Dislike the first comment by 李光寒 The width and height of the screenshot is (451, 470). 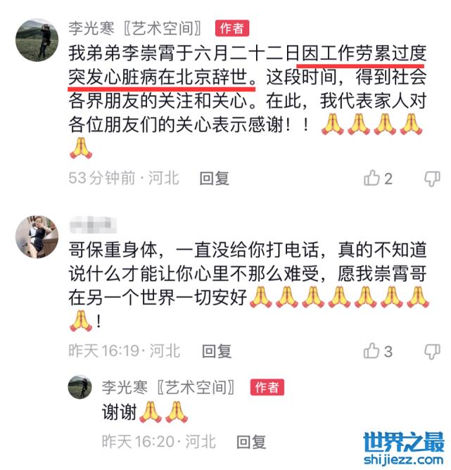tap(433, 179)
